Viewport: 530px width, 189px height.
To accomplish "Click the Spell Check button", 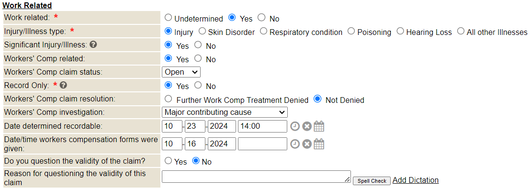I will pyautogui.click(x=372, y=181).
